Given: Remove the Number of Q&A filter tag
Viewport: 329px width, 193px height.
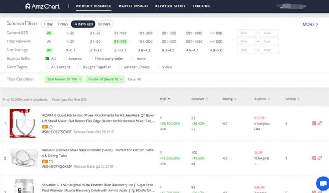Looking at the screenshot, I should point(121,79).
